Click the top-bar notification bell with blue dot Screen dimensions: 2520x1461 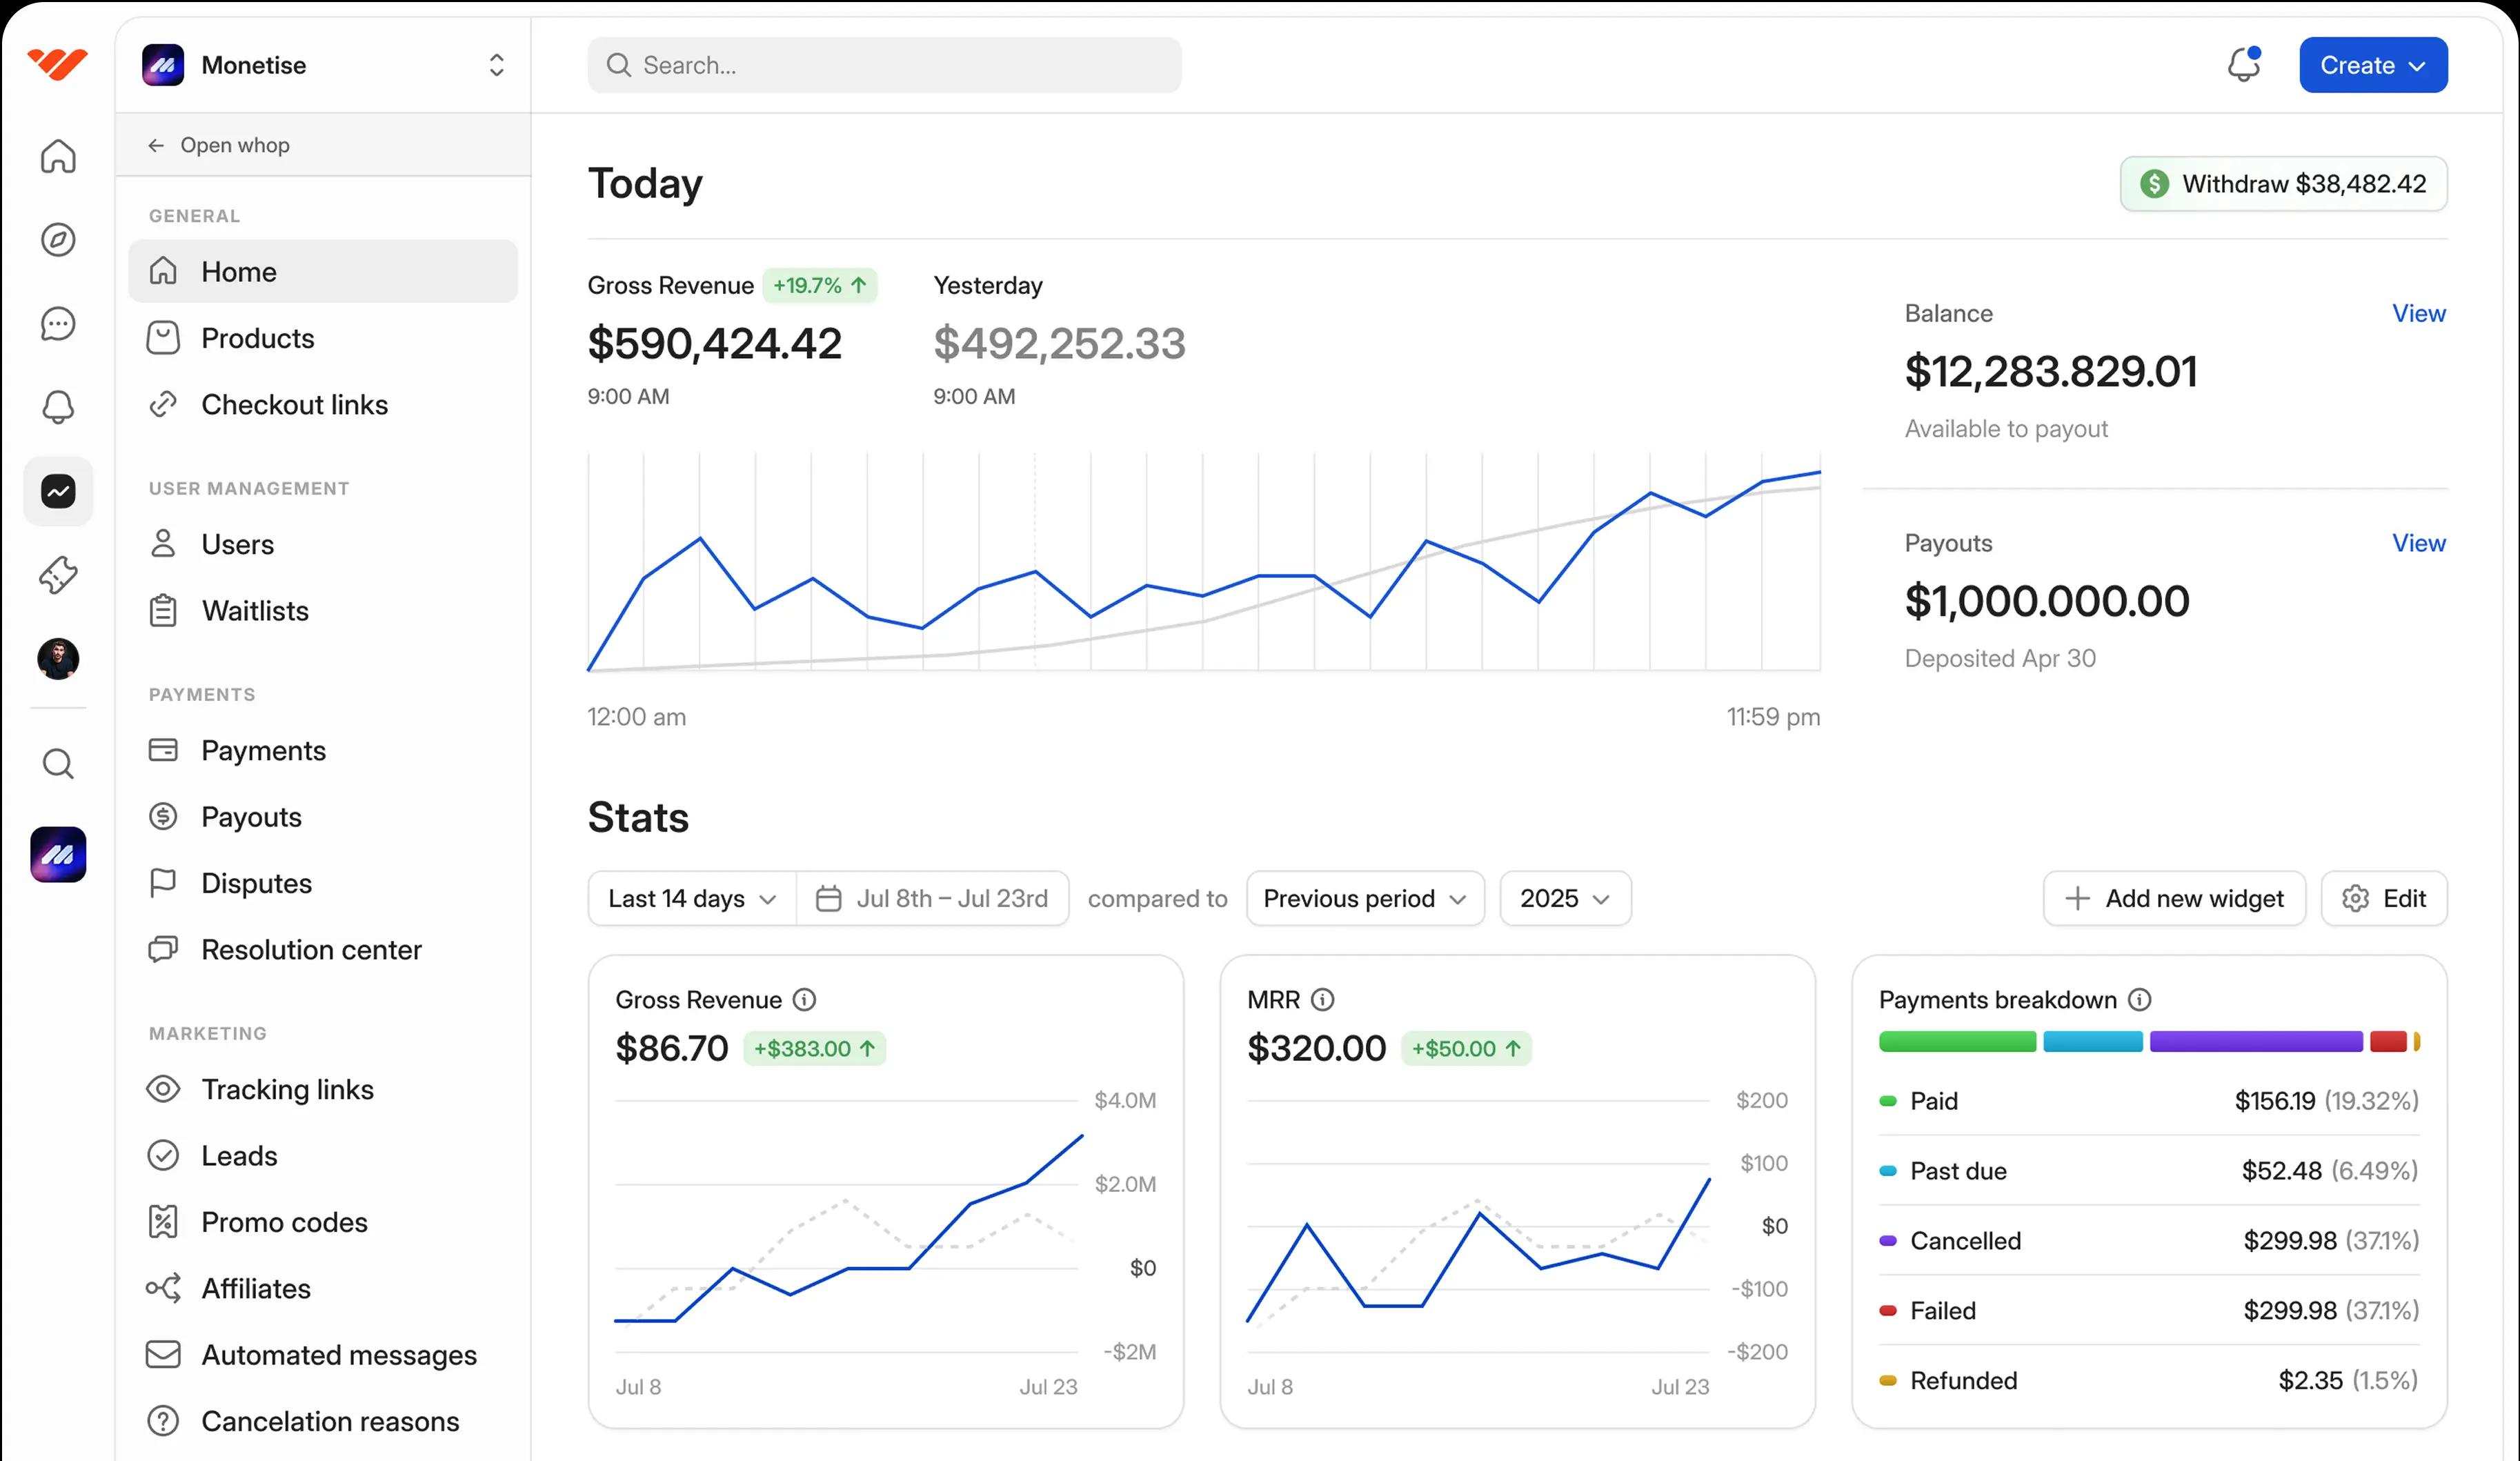click(2243, 64)
